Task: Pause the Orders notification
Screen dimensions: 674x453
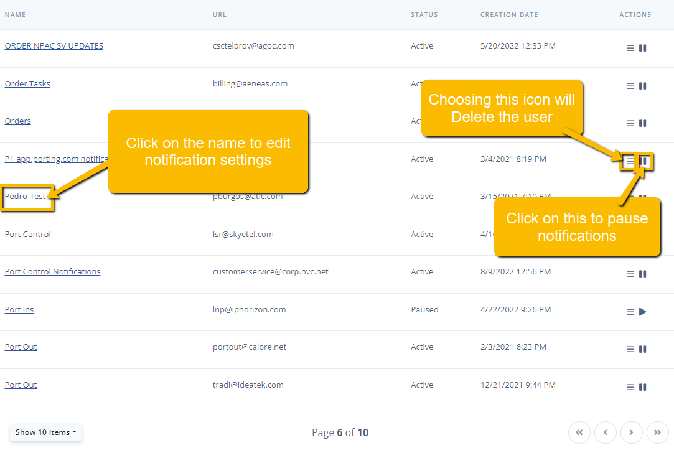Action: pyautogui.click(x=643, y=123)
